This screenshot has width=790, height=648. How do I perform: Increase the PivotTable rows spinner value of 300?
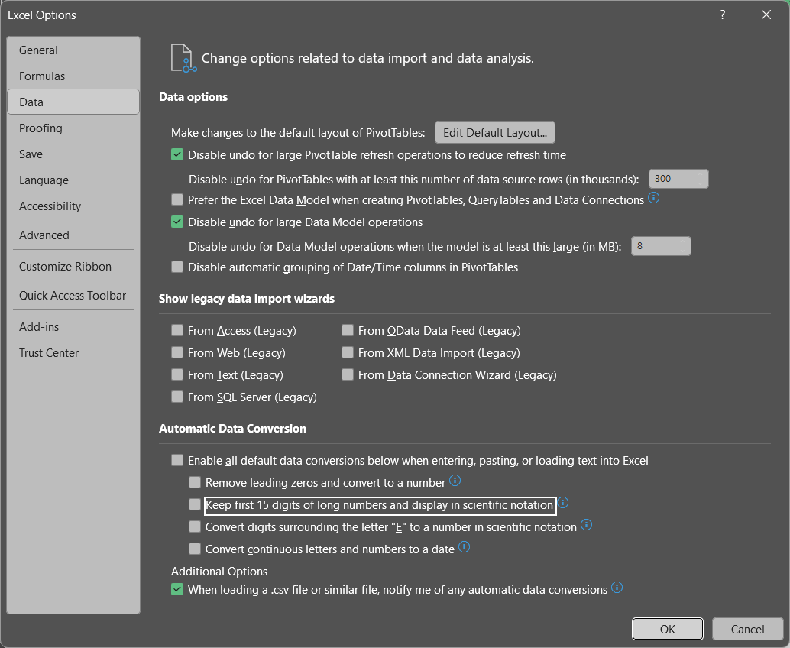pyautogui.click(x=701, y=174)
